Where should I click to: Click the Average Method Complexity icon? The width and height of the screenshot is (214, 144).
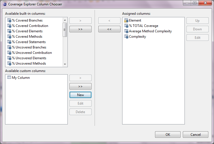[126, 31]
